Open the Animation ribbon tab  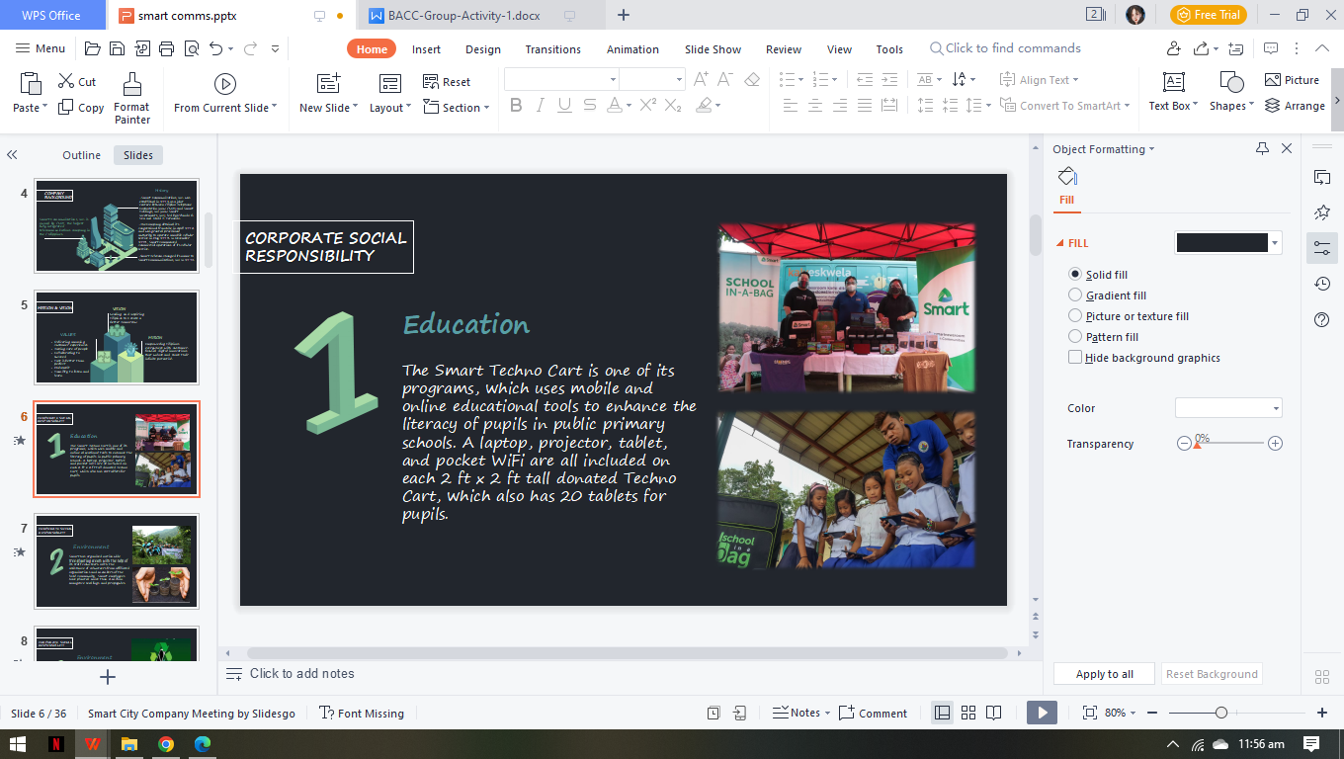pyautogui.click(x=632, y=49)
